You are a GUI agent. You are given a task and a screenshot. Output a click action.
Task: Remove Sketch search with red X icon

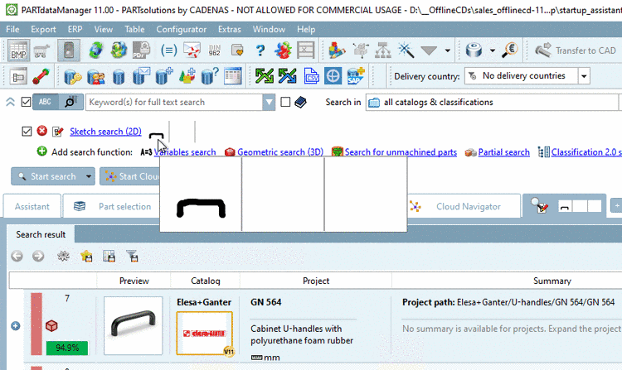[x=42, y=131]
